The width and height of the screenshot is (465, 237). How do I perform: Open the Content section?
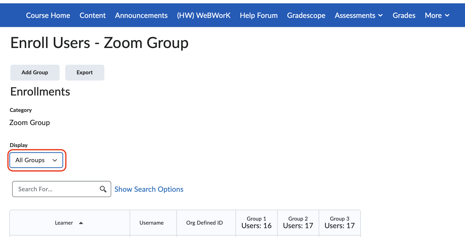tap(92, 15)
